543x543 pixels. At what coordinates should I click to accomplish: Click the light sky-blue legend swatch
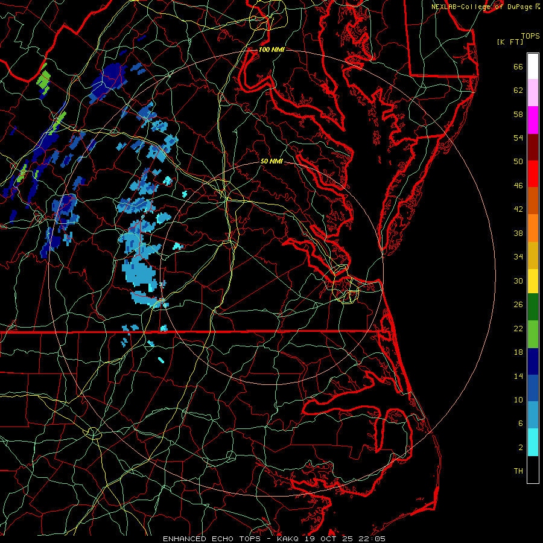(533, 415)
